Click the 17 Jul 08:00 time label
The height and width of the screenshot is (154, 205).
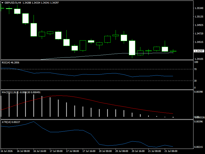point(73,151)
